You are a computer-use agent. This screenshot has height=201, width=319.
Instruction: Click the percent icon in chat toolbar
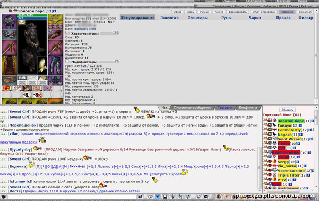[180, 197]
